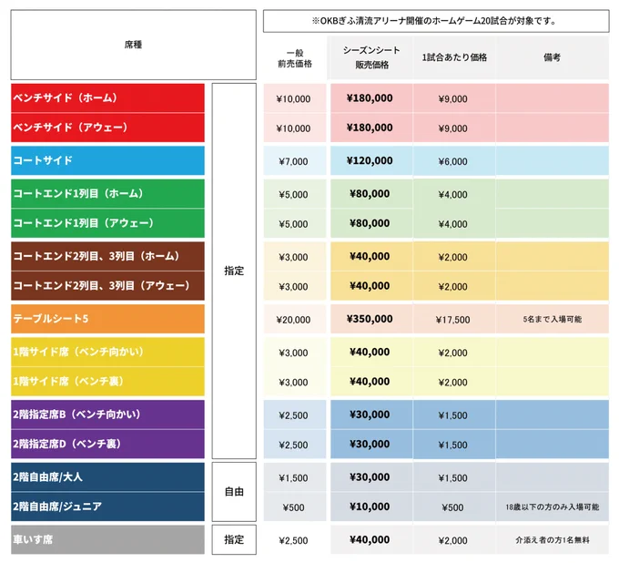This screenshot has height=563, width=619.
Task: Click the シーズンシート販売価格 column header
Action: tap(371, 58)
